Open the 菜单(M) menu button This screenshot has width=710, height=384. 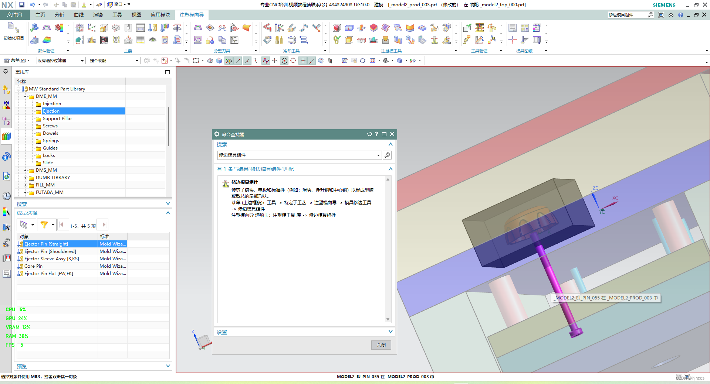click(17, 61)
